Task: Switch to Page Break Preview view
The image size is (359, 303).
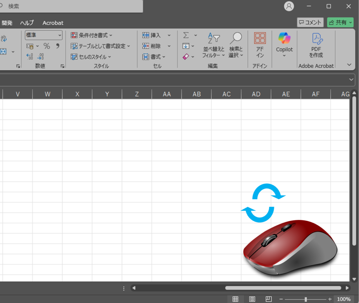Action: [268, 299]
